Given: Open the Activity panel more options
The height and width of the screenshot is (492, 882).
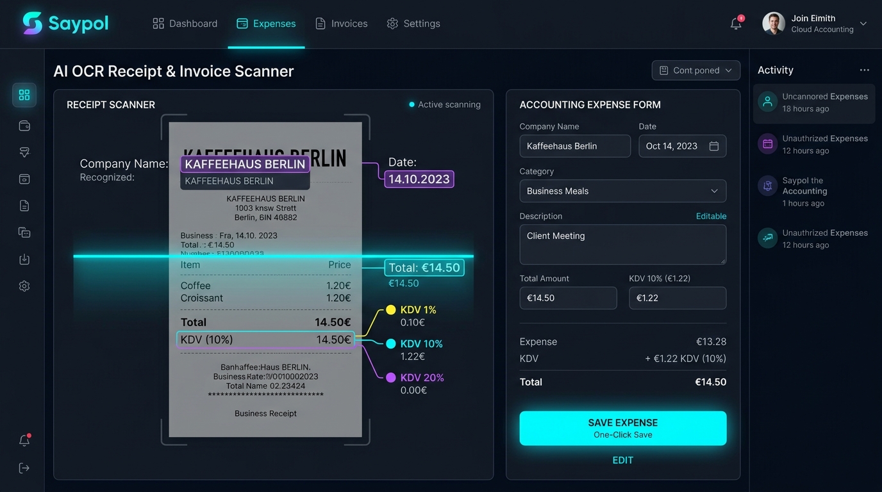Looking at the screenshot, I should point(865,70).
